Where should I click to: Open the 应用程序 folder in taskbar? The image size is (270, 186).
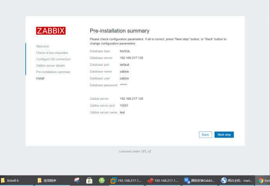point(47,181)
